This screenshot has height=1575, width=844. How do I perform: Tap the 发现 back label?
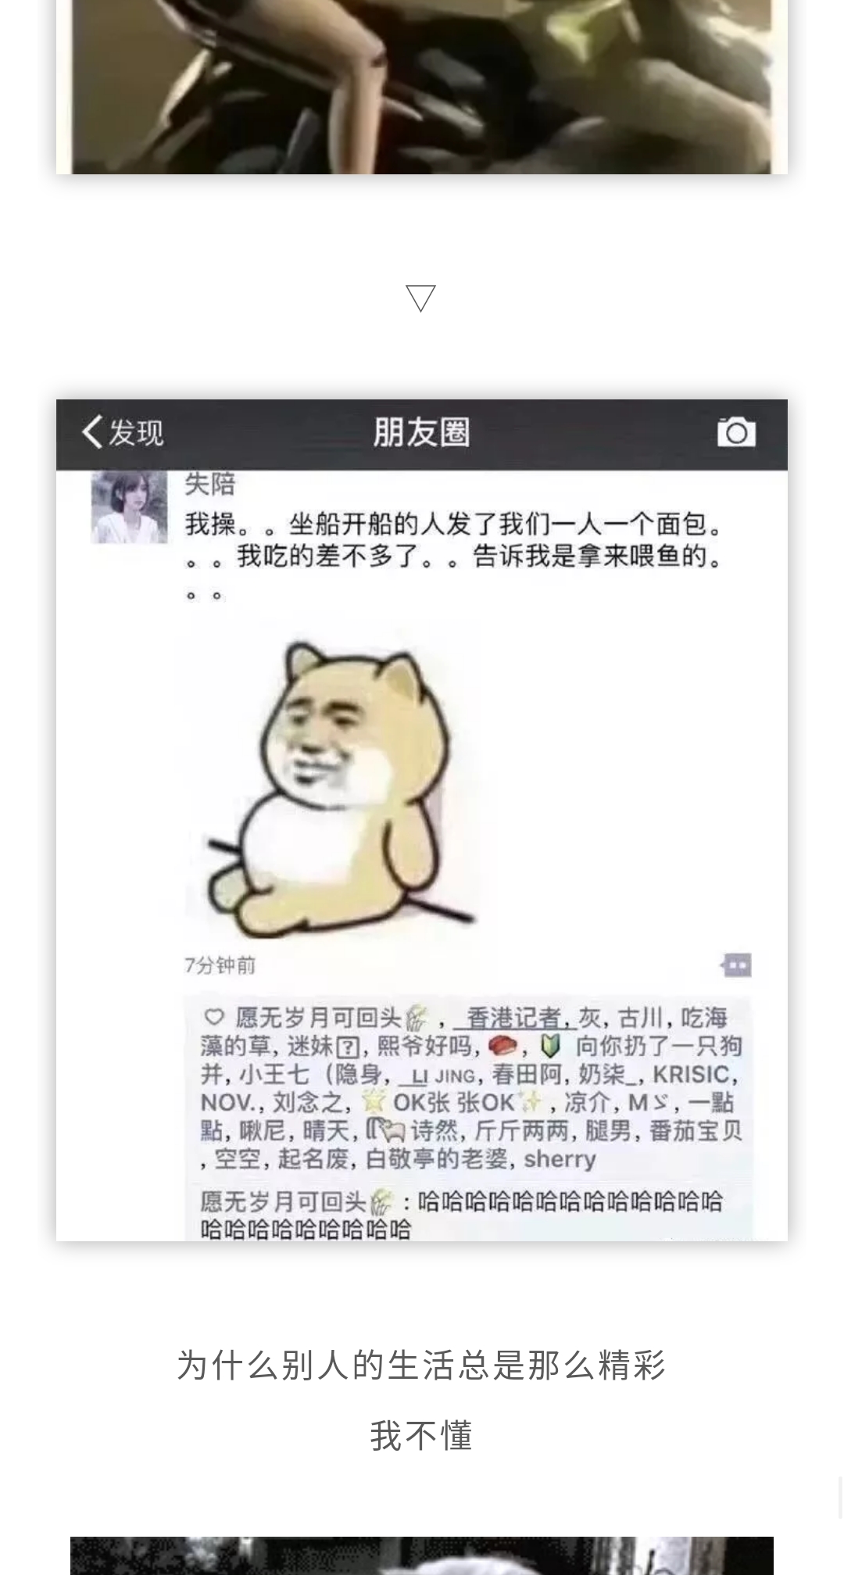(136, 432)
